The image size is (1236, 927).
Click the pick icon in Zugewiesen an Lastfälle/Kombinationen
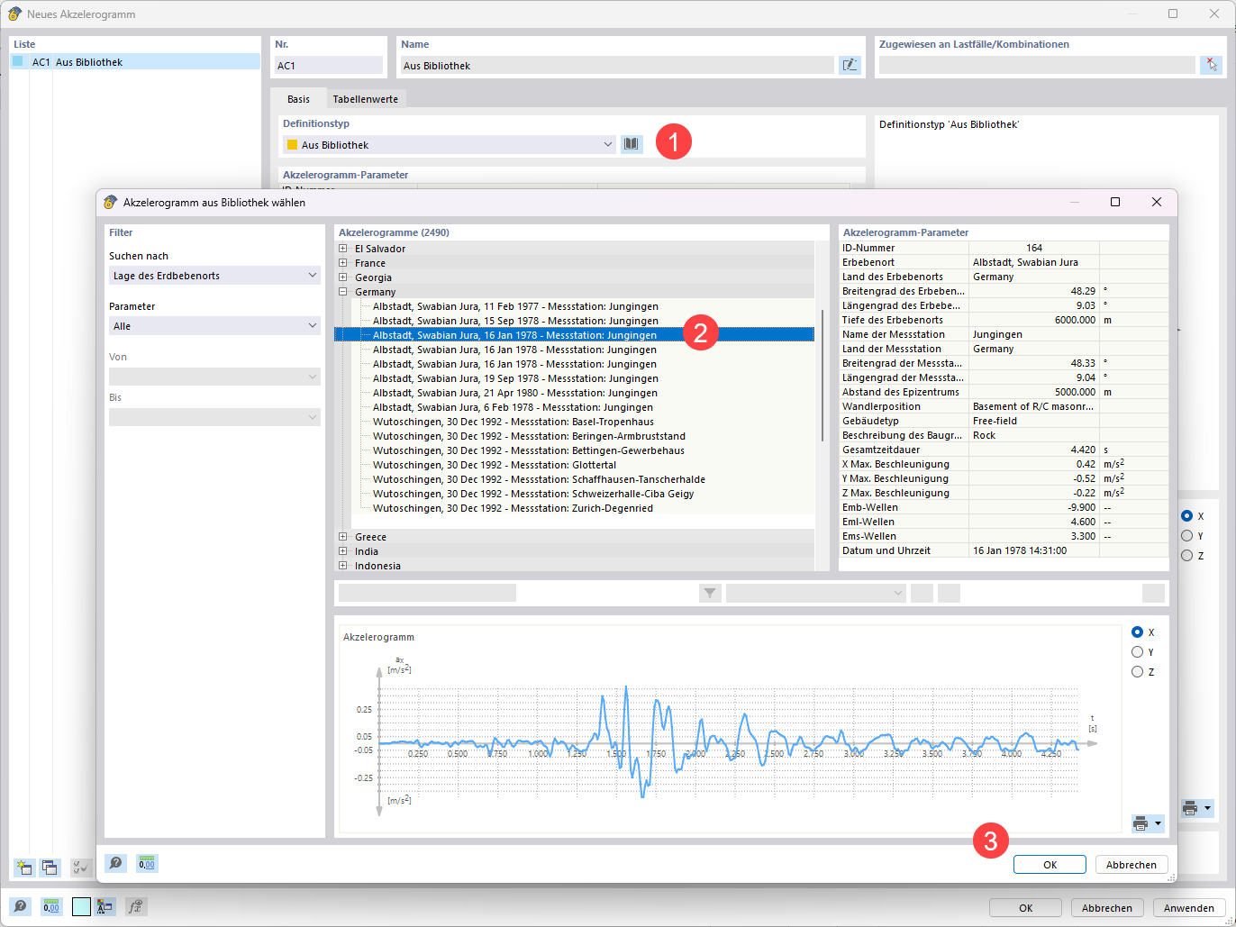[x=1212, y=65]
